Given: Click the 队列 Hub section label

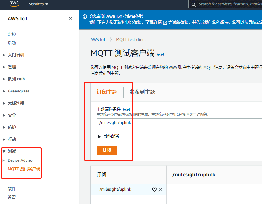Looking at the screenshot, I should [16, 79].
